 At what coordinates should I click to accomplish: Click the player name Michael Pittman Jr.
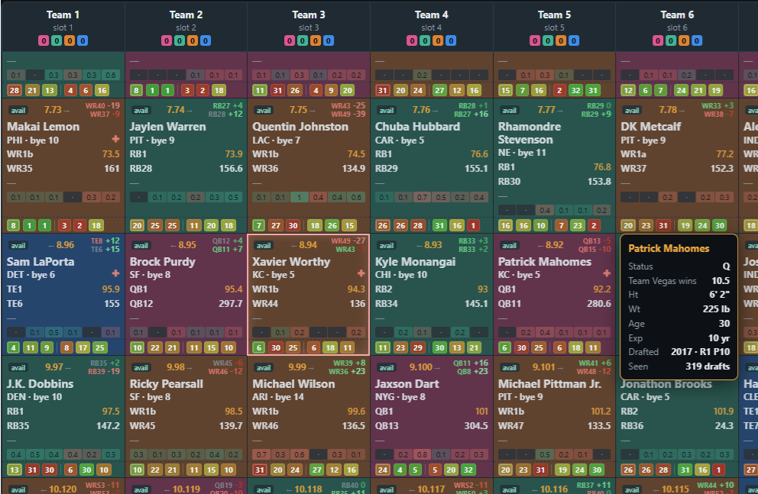549,384
